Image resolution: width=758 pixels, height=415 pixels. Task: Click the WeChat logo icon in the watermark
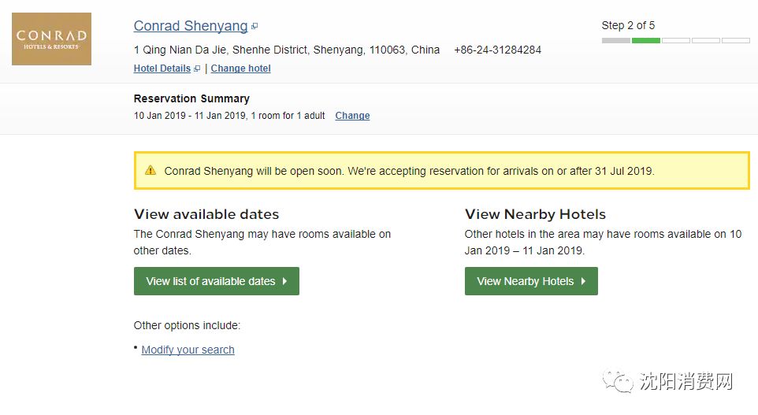[618, 382]
